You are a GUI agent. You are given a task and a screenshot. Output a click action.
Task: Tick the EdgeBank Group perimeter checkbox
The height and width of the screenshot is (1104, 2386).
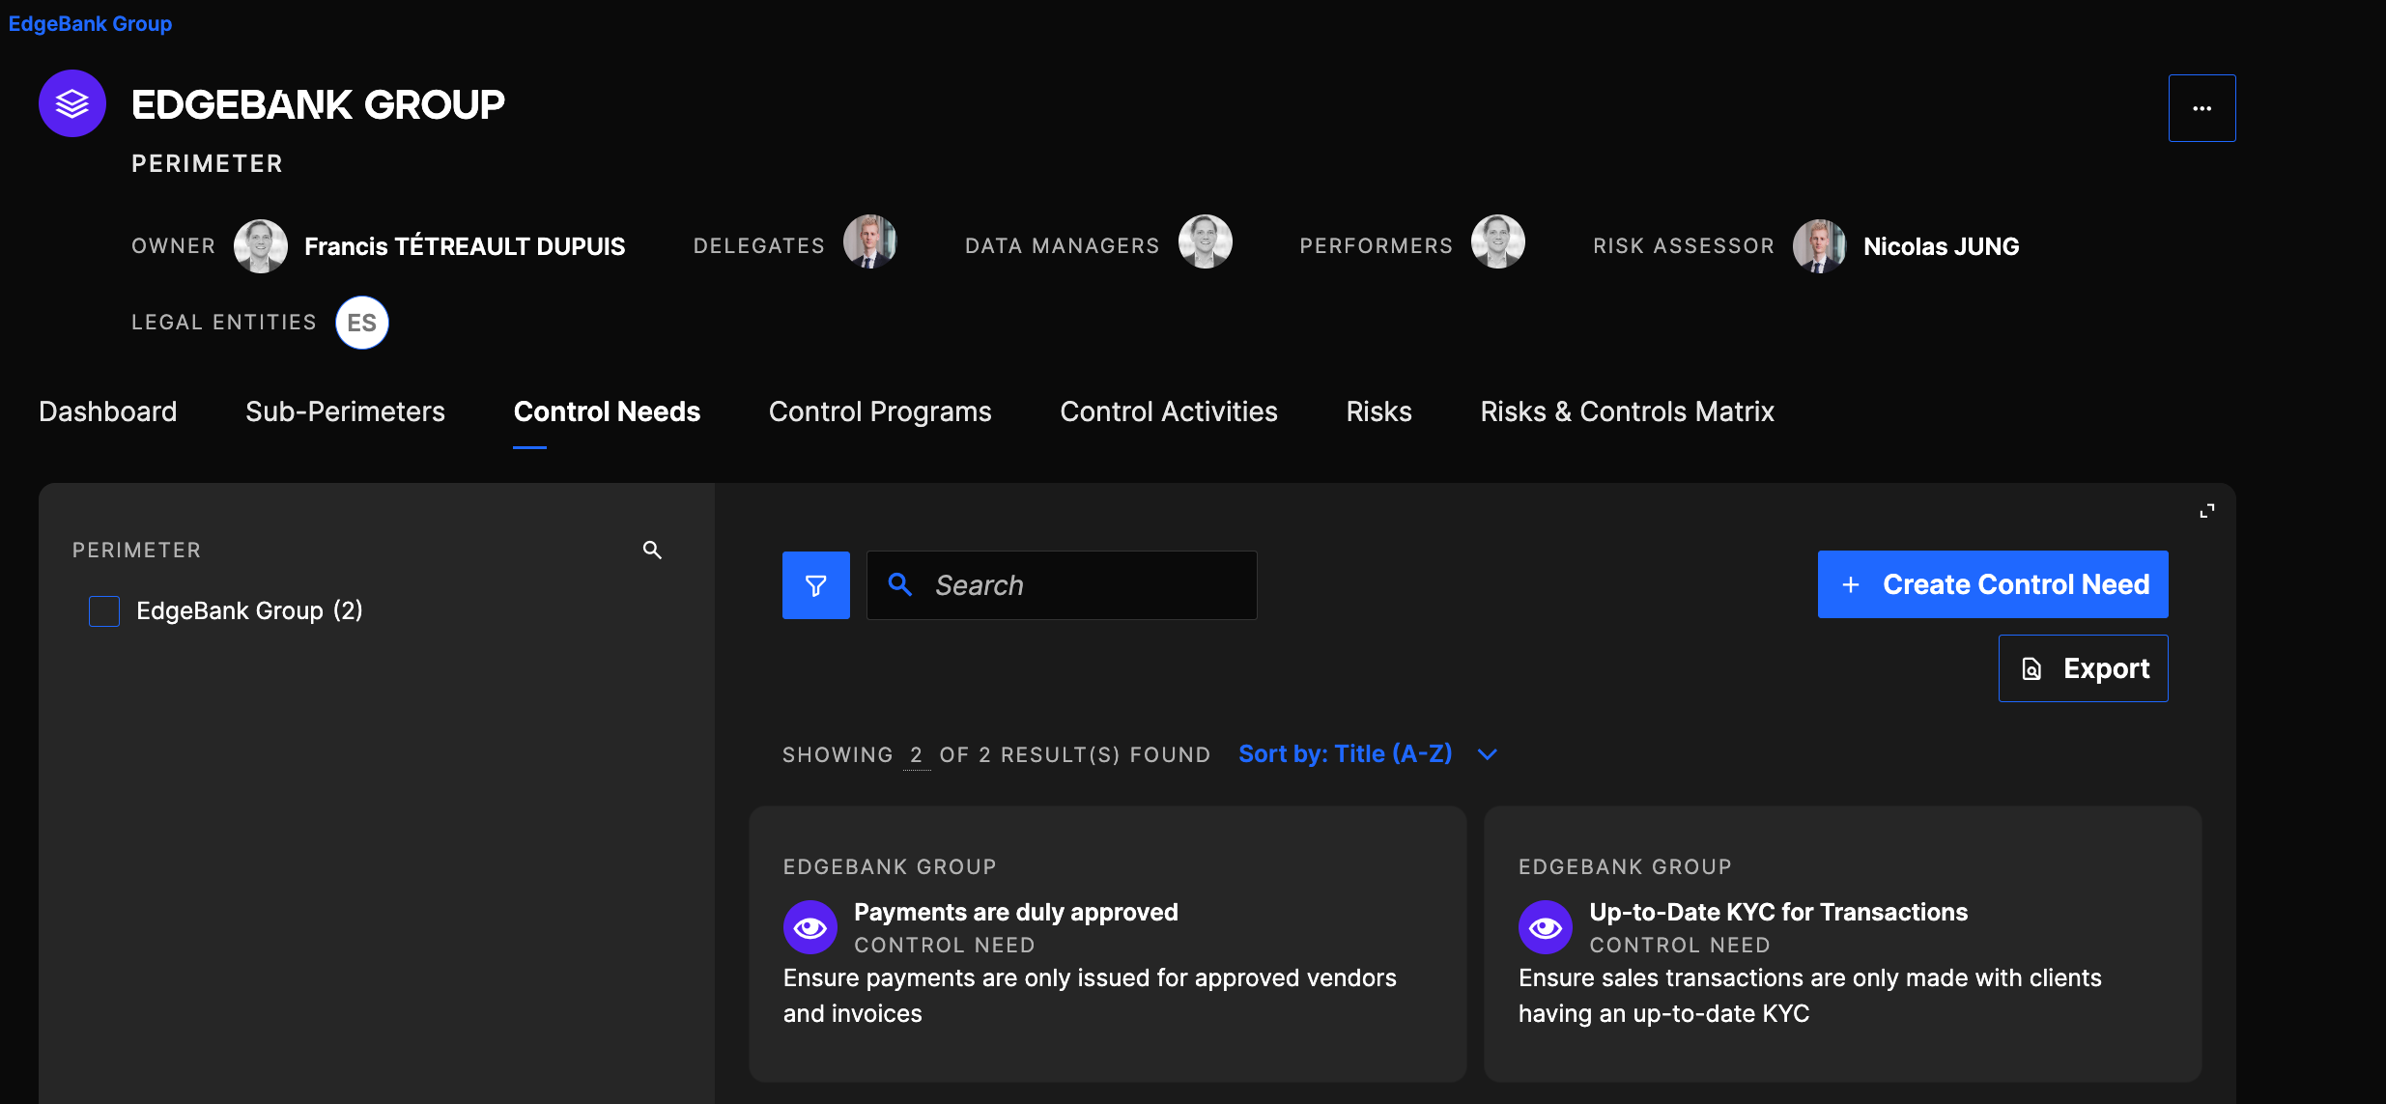pos(104,611)
